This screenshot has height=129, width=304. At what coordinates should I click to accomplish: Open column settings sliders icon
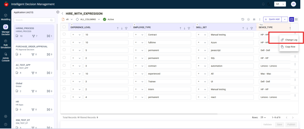tap(254, 19)
